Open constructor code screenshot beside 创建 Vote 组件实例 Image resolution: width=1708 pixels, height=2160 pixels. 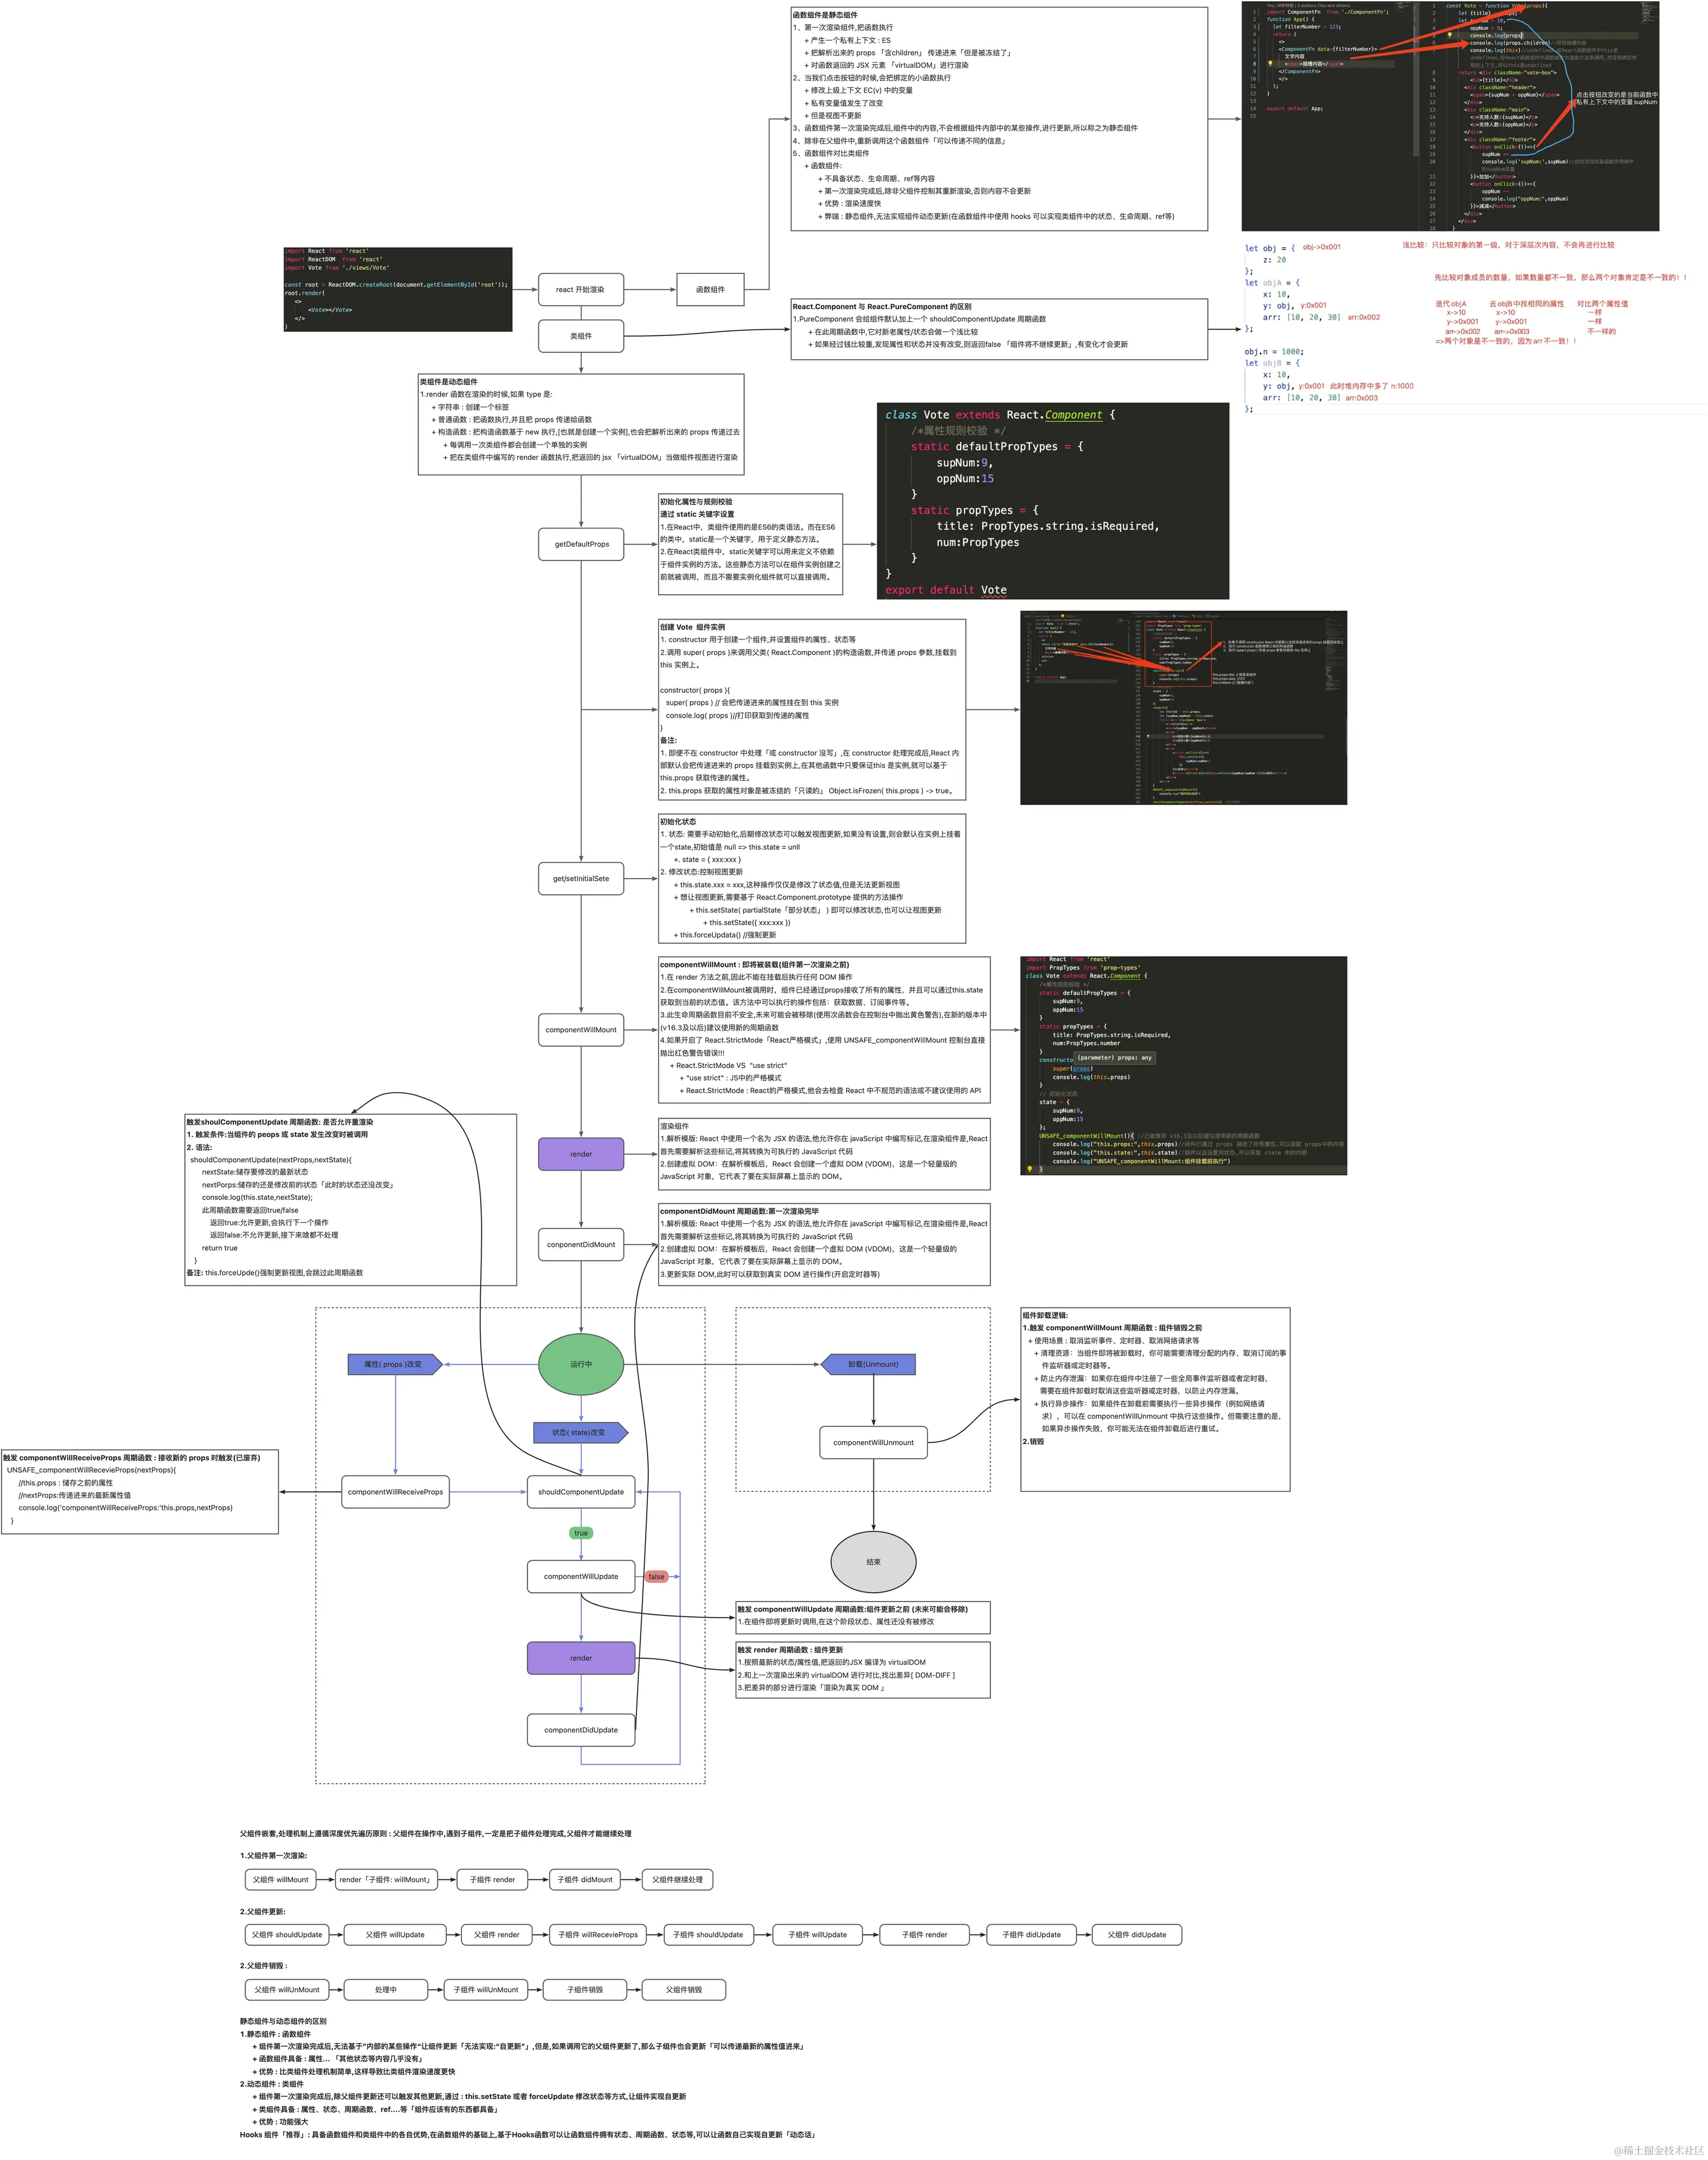1184,708
